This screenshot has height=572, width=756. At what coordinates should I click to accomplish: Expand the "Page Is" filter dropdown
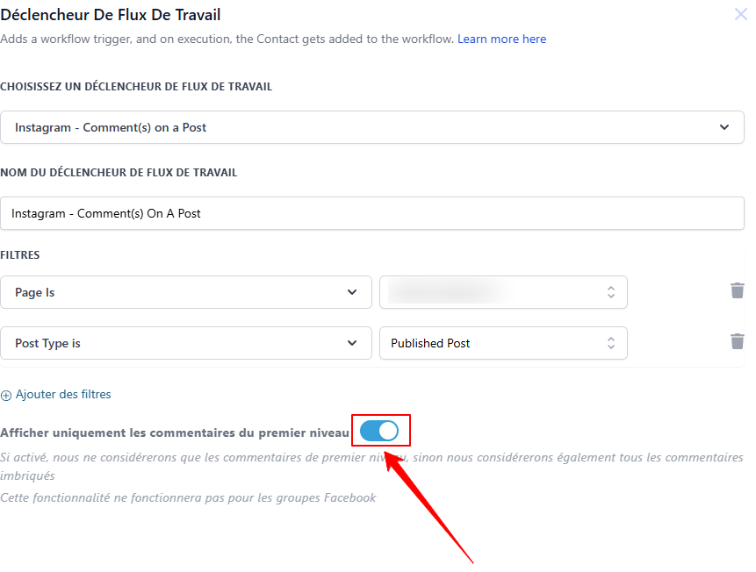tap(186, 292)
